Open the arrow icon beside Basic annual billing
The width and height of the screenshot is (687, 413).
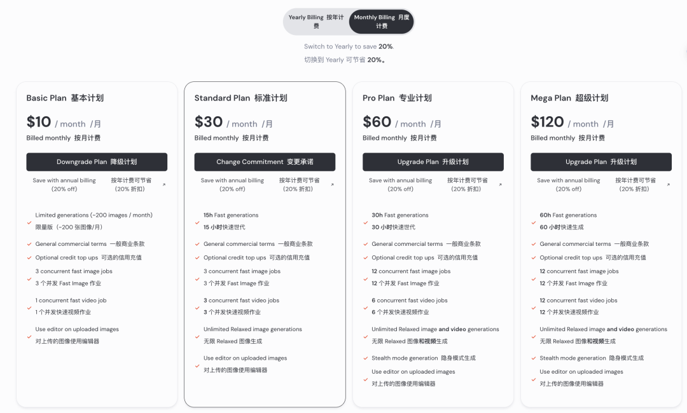click(164, 185)
